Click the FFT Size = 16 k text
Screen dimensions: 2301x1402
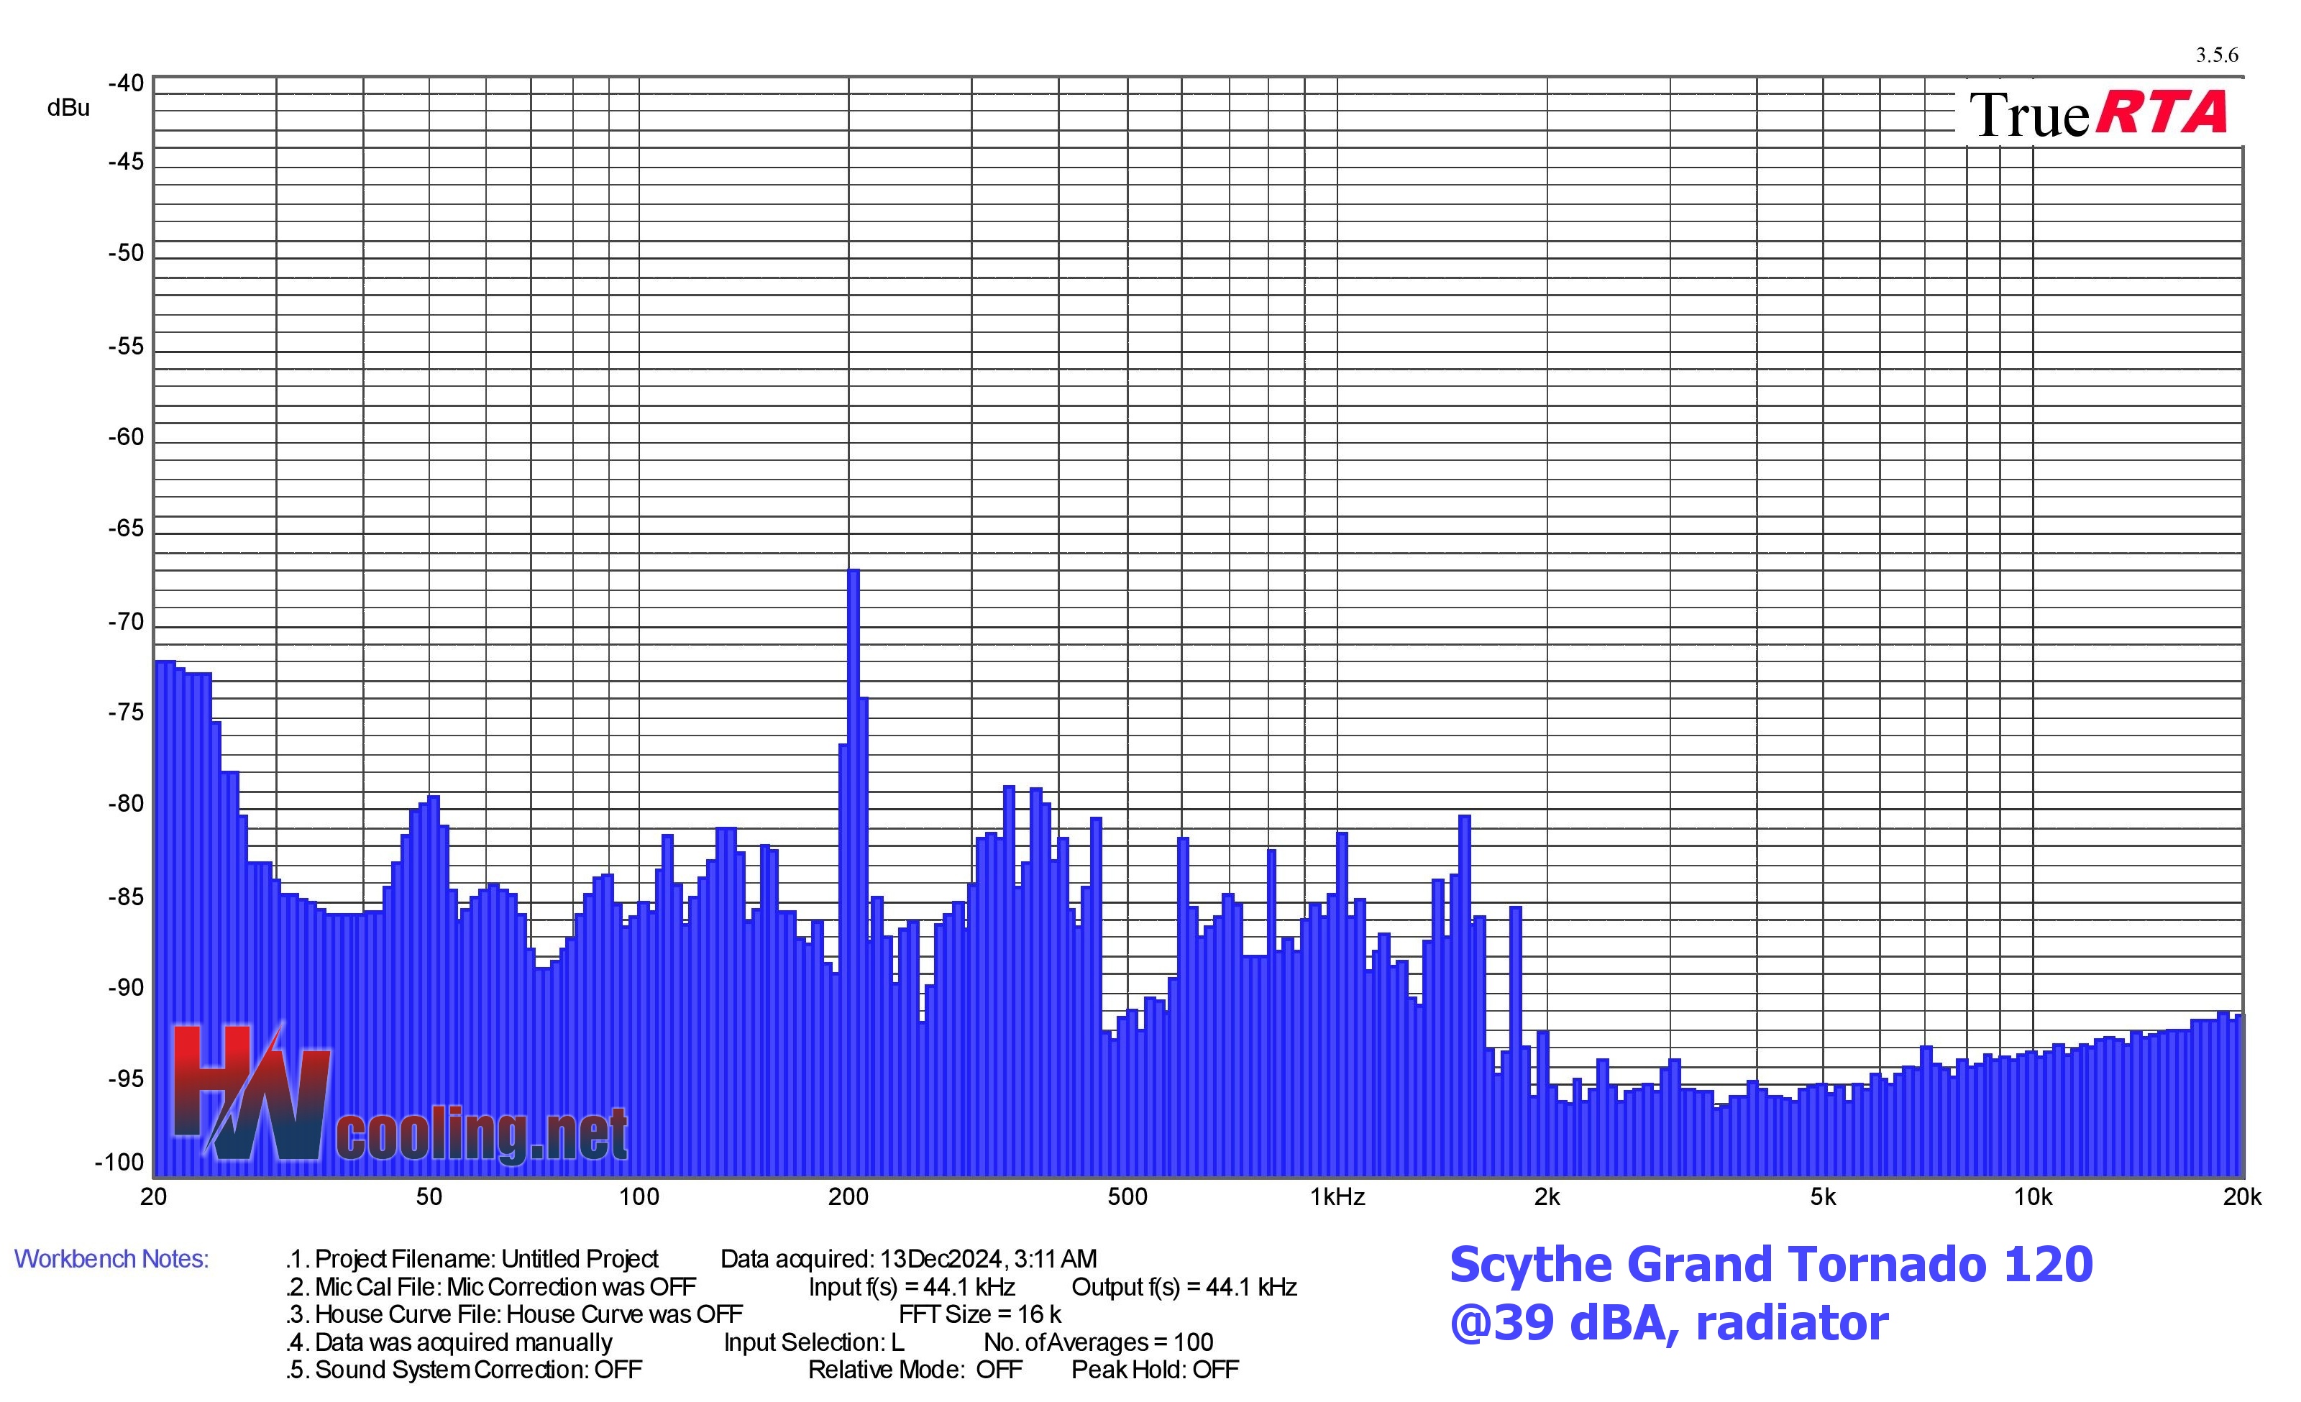point(981,1314)
